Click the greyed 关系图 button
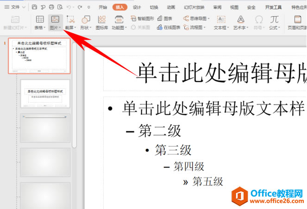The height and width of the screenshot is (209, 307). tap(140, 27)
